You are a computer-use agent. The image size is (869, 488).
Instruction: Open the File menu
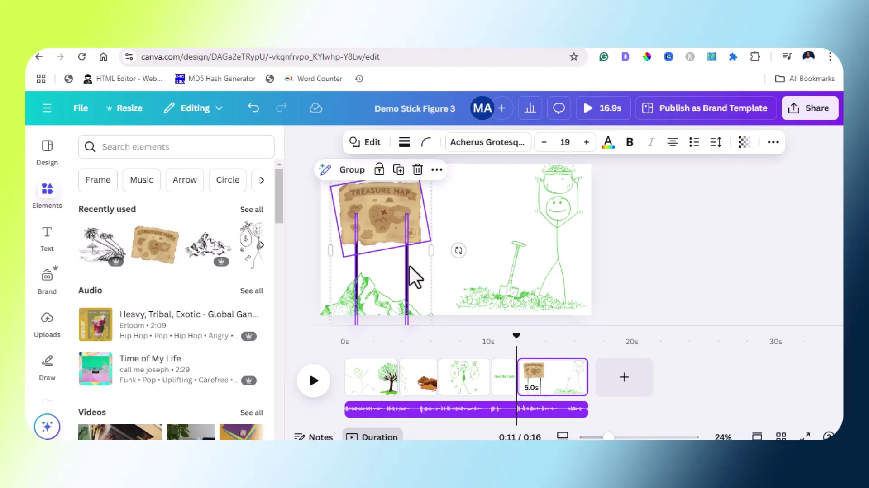click(x=81, y=108)
